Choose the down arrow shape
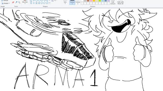Viewport: 163px width, 91px height. [x=31, y=3]
